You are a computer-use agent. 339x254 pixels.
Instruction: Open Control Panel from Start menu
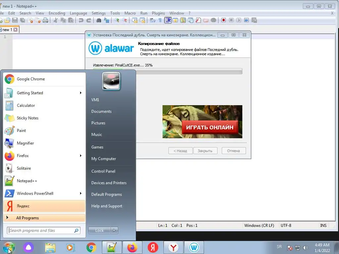point(103,171)
